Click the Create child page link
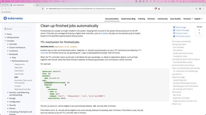This screenshot has height=115, width=206. pyautogui.click(x=181, y=30)
